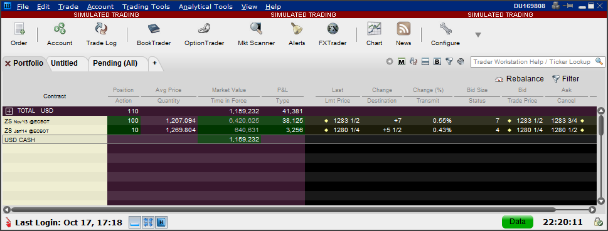The height and width of the screenshot is (231, 608).
Task: Switch to the Portfolio tab
Action: point(28,63)
